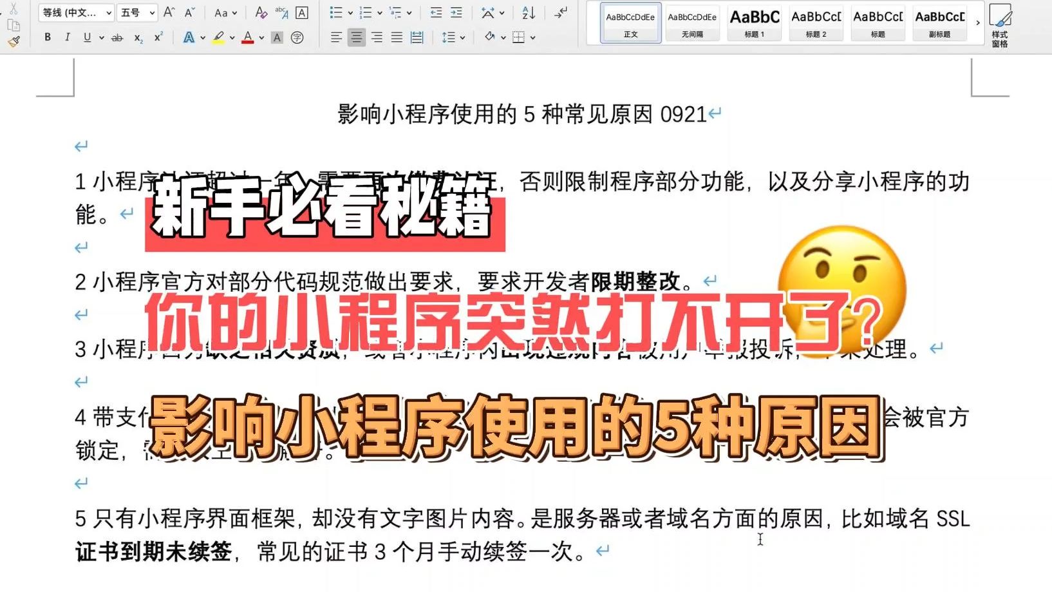This screenshot has width=1052, height=592.
Task: Click the bold text 限期整改 in item 2
Action: pos(635,282)
